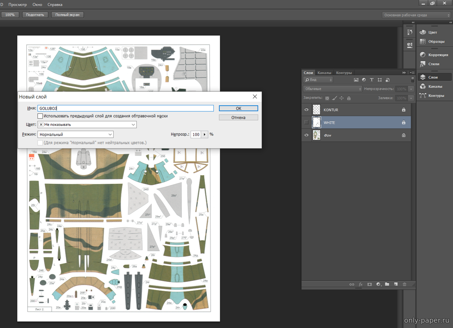Hide the KONTUR layer via eye icon
Viewport: 453px width, 328px height.
pyautogui.click(x=306, y=110)
